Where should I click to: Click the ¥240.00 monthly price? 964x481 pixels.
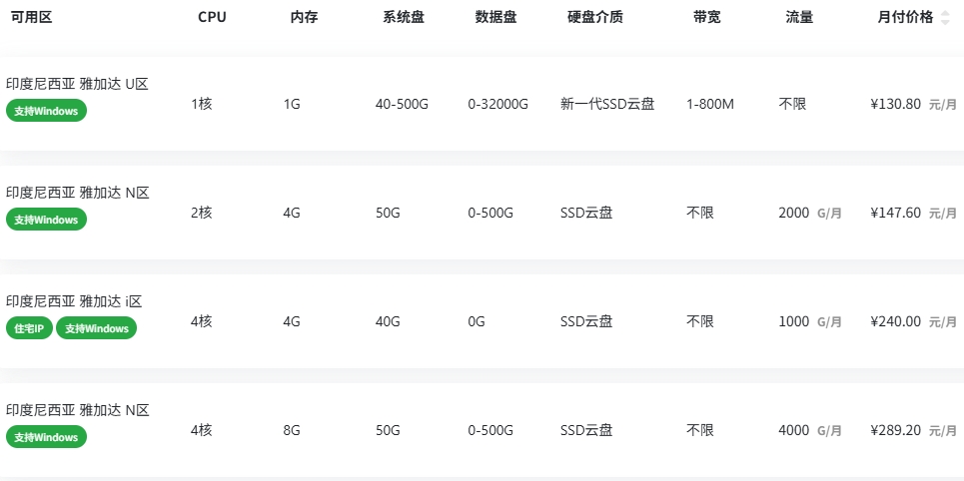[x=895, y=321]
